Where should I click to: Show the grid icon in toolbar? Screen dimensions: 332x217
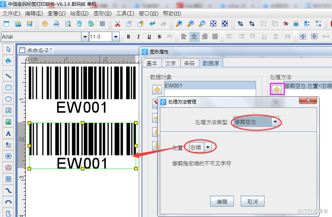tap(102, 24)
